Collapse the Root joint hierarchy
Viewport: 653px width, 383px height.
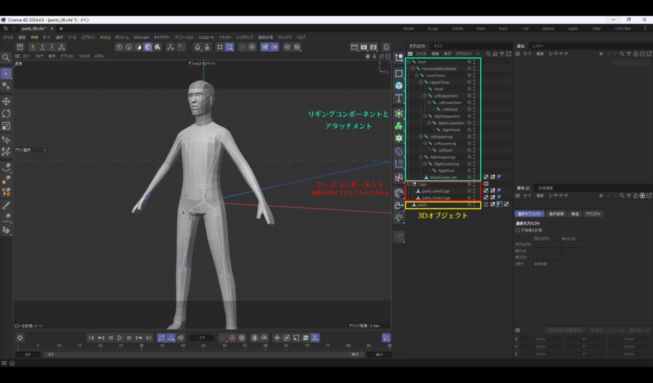point(409,62)
